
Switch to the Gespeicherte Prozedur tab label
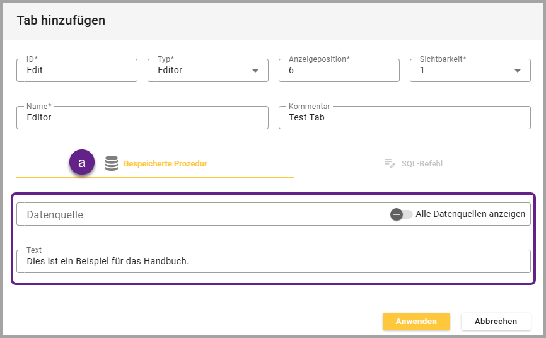click(165, 164)
